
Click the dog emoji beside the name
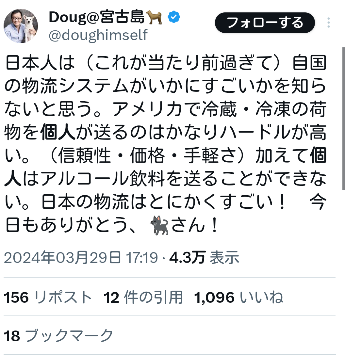tap(154, 17)
